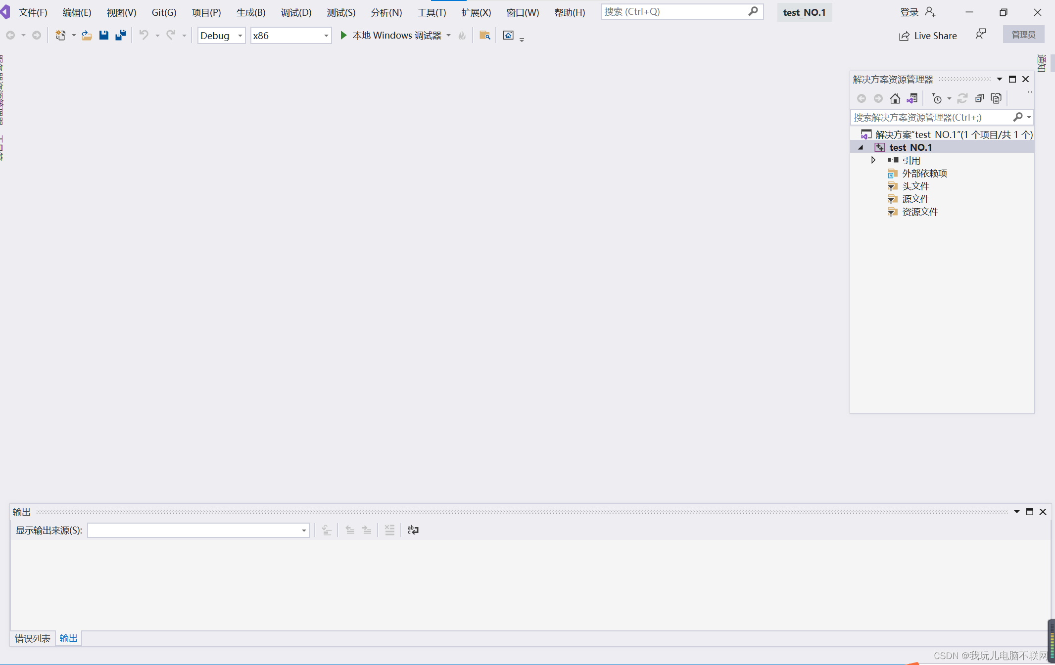Switch to the 错误列表 tab
This screenshot has height=665, width=1055.
[32, 638]
